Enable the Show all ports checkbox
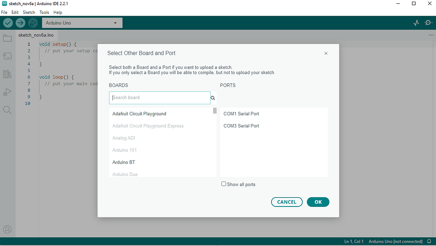 pyautogui.click(x=224, y=184)
